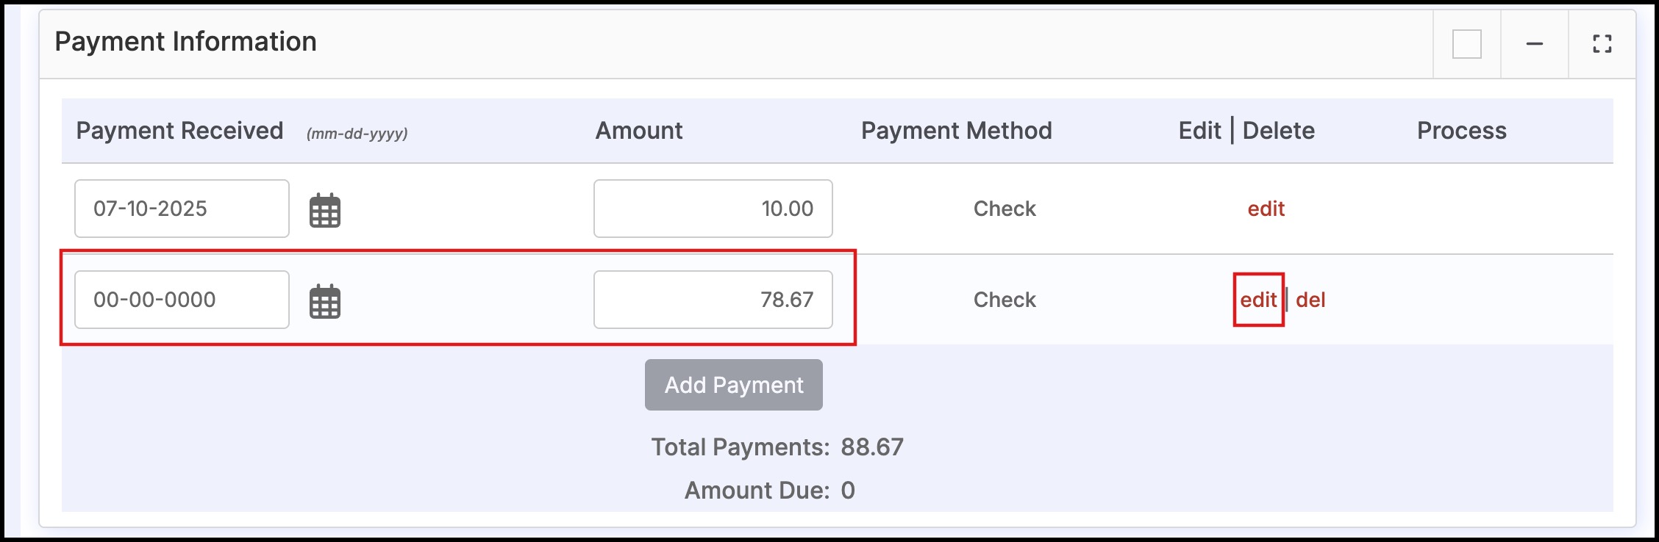Expand Payment Information panel to fullscreen
Screen dimensions: 1659x542
1602,44
